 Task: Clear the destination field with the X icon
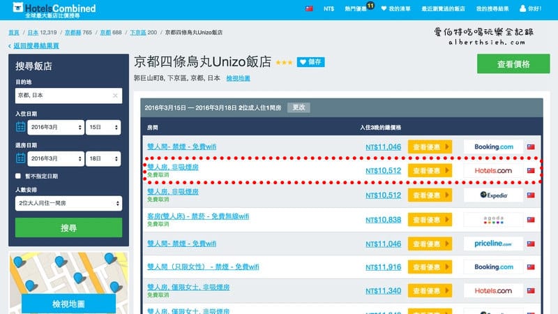pos(115,96)
